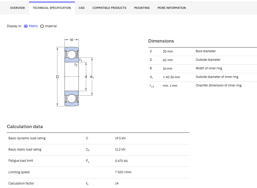Screen dimensions: 257x188
Task: Go to the Mounting tab
Action: pyautogui.click(x=142, y=8)
